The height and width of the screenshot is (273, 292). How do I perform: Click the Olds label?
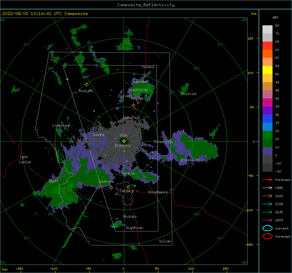click(x=124, y=135)
